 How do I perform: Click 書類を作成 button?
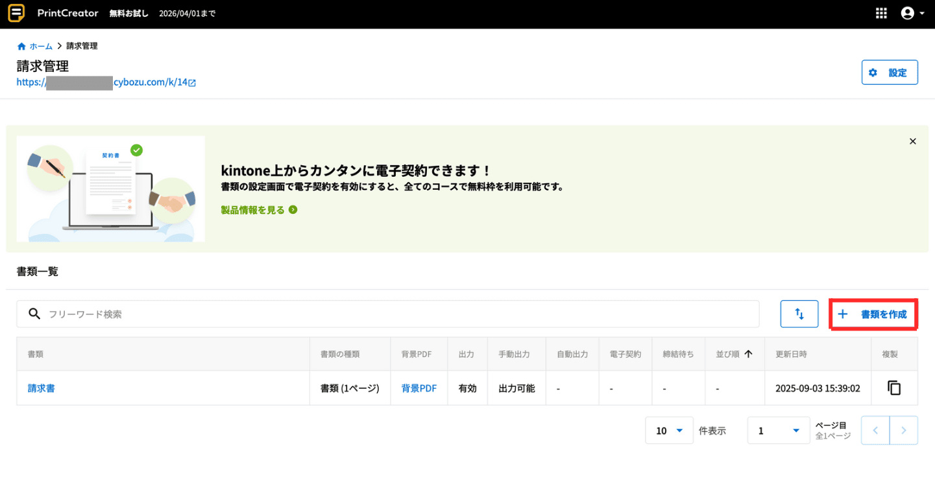click(x=873, y=314)
